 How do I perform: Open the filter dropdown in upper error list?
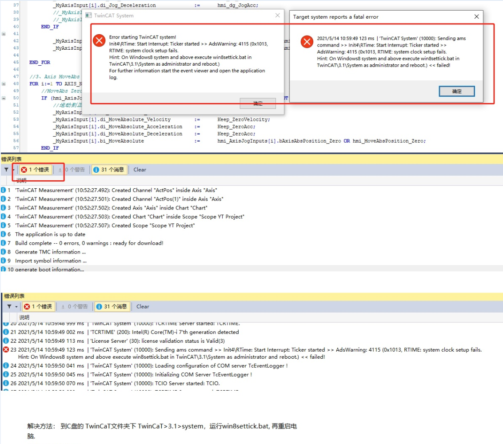[x=8, y=170]
